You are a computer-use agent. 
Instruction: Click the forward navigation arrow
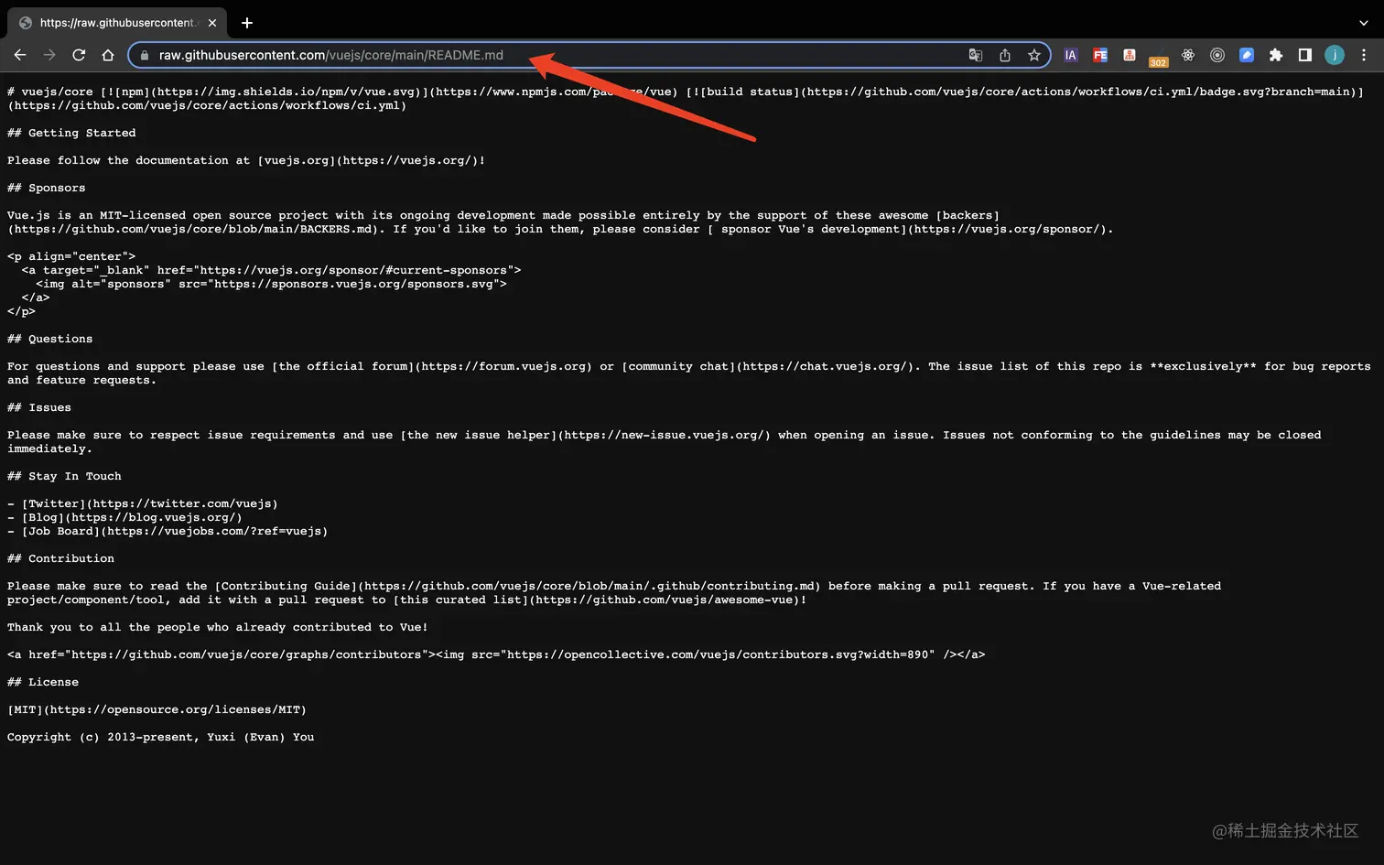49,55
